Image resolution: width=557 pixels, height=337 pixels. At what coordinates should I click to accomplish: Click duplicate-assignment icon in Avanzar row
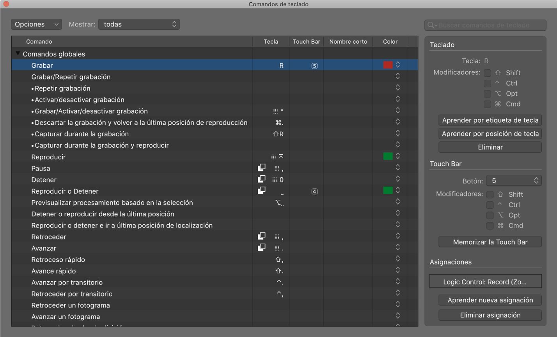(262, 247)
